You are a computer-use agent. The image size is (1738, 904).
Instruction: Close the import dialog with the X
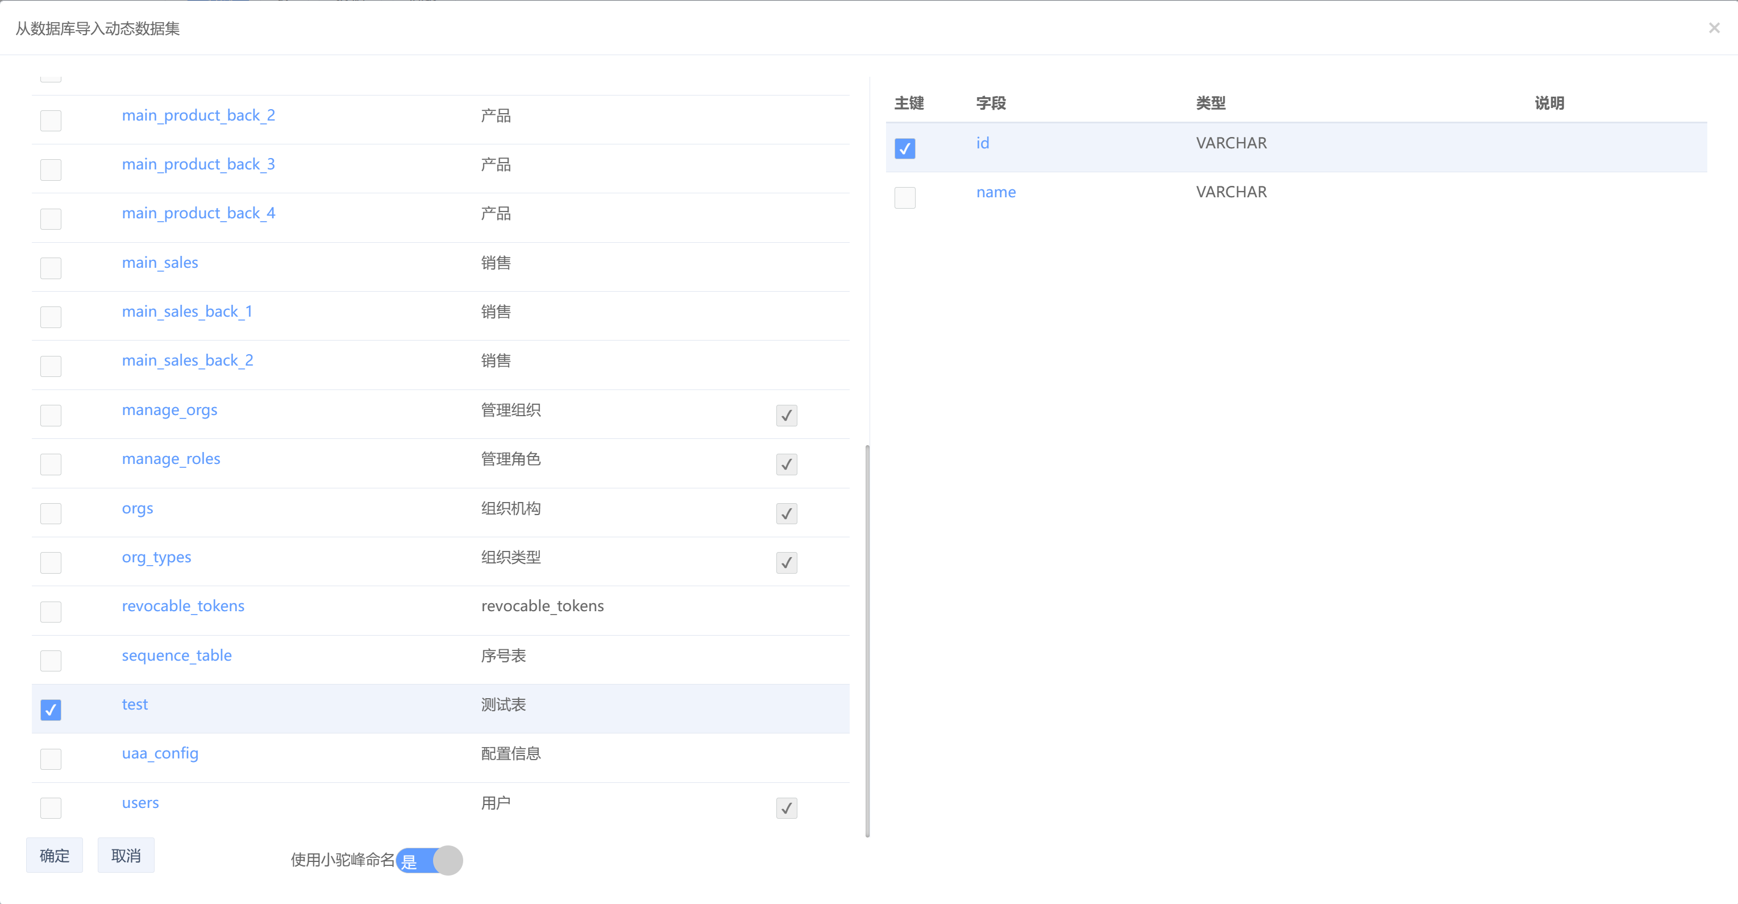tap(1714, 28)
